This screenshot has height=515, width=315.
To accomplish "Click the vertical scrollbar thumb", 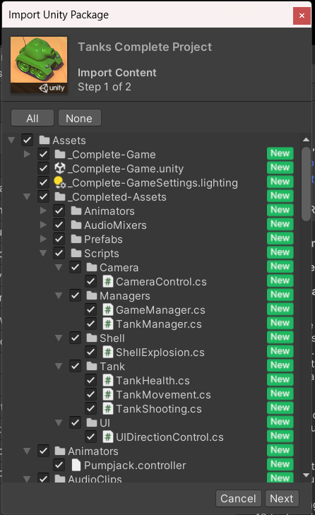I will coord(306,184).
